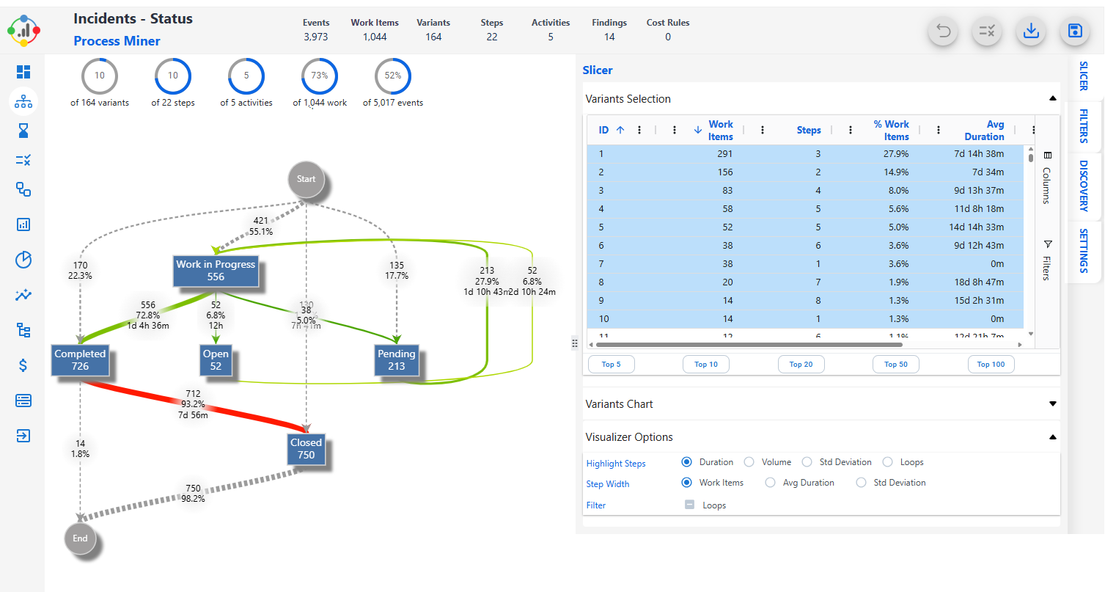Click the exit arrow icon in the sidebar
This screenshot has width=1105, height=592.
[23, 436]
